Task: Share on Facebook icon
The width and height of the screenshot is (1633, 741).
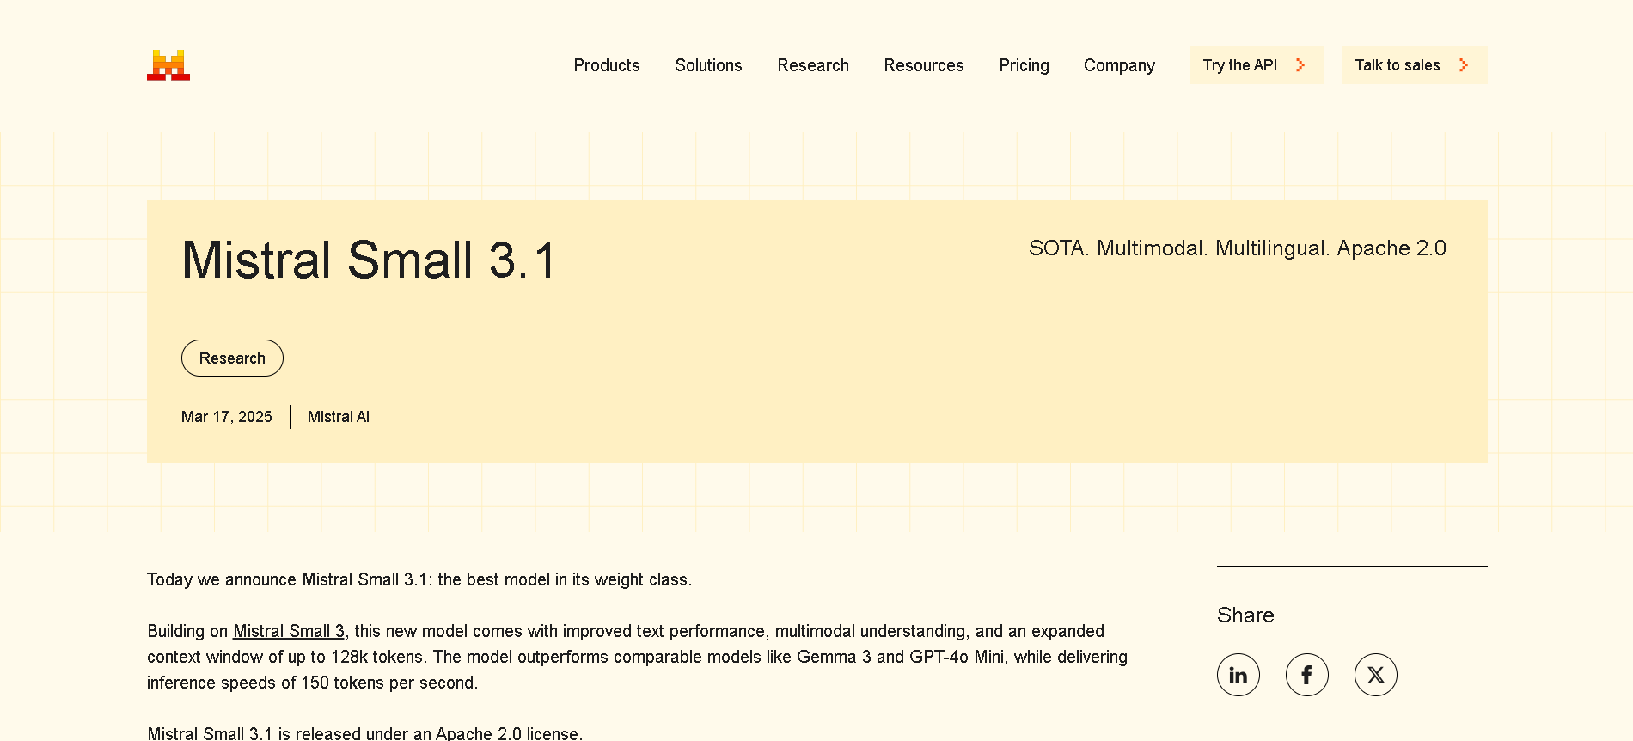Action: coord(1306,675)
